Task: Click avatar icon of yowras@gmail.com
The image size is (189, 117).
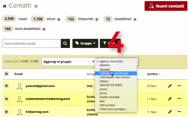Action: tap(20, 86)
